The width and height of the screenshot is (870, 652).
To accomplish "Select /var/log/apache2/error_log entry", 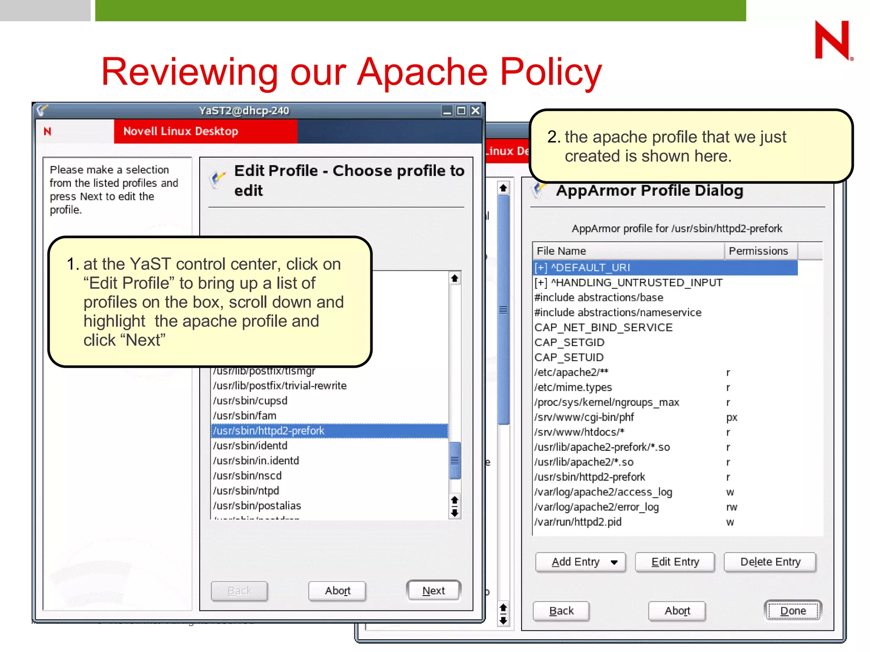I will click(665, 507).
